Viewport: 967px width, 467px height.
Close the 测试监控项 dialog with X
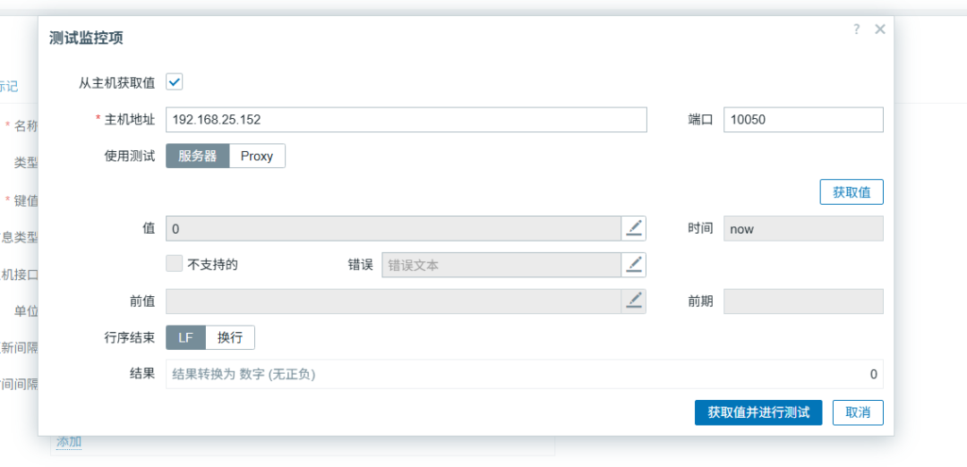880,29
